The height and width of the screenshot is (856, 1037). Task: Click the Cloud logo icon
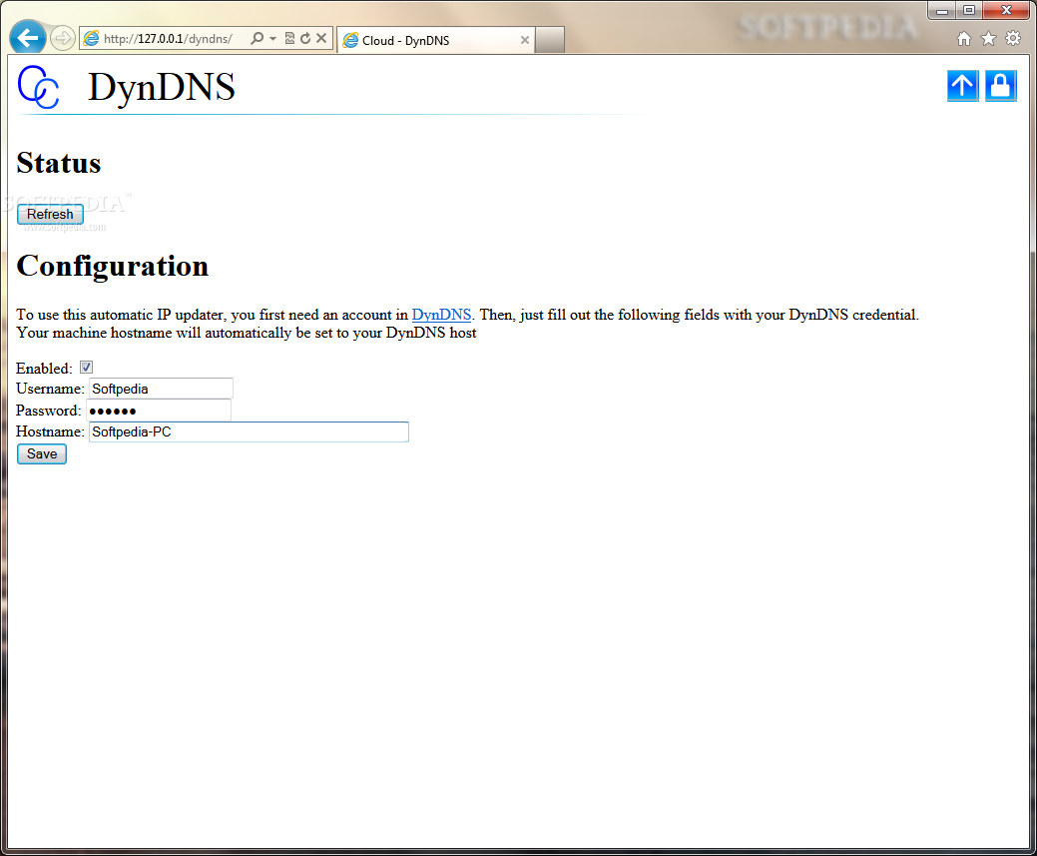38,87
